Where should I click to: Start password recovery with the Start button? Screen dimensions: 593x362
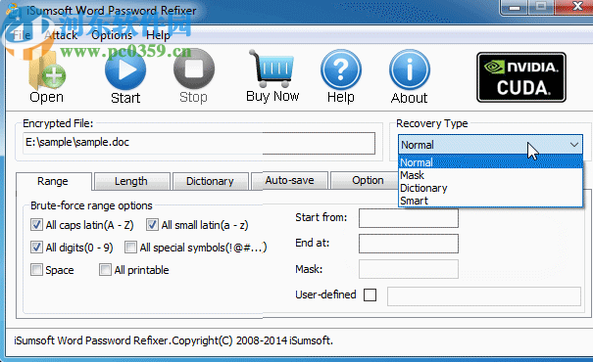pyautogui.click(x=125, y=77)
